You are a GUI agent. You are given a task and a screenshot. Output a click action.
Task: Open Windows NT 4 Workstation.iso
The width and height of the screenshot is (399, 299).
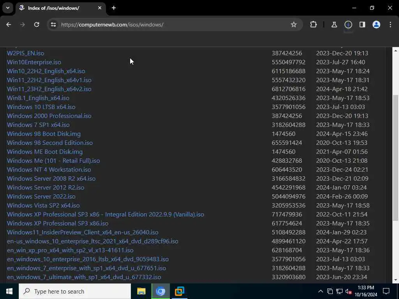(x=49, y=169)
